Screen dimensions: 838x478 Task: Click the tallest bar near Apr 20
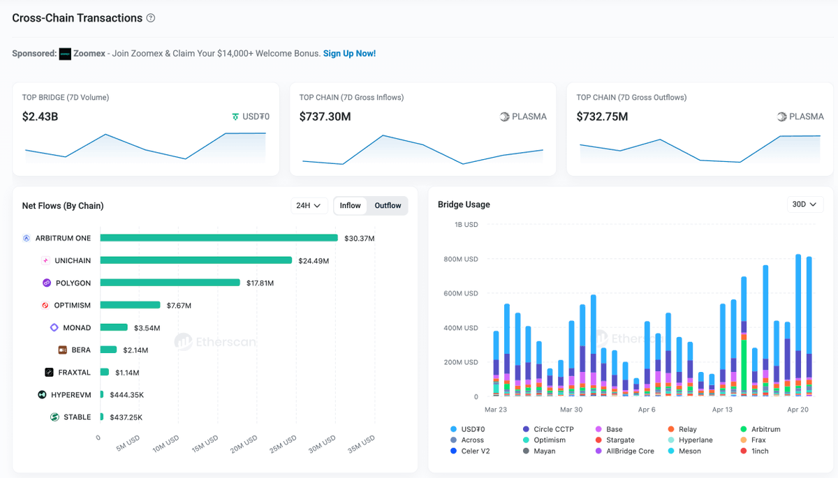tap(797, 324)
